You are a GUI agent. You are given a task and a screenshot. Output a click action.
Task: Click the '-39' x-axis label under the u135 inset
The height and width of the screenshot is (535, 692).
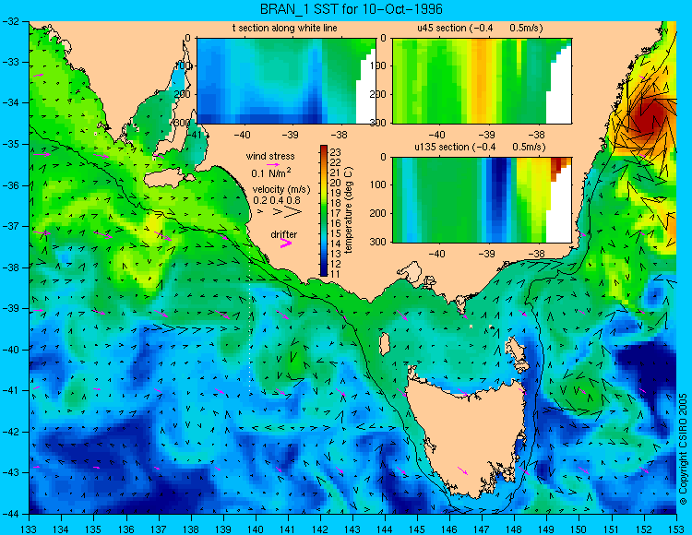(x=487, y=254)
